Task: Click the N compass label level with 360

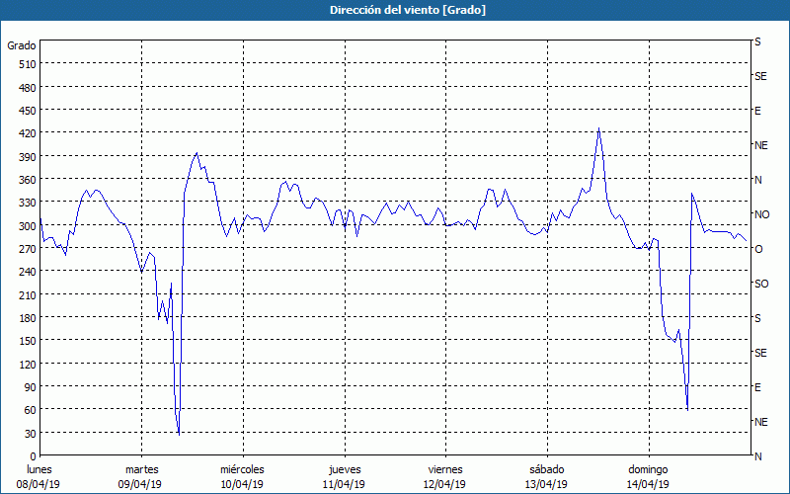Action: click(x=757, y=180)
